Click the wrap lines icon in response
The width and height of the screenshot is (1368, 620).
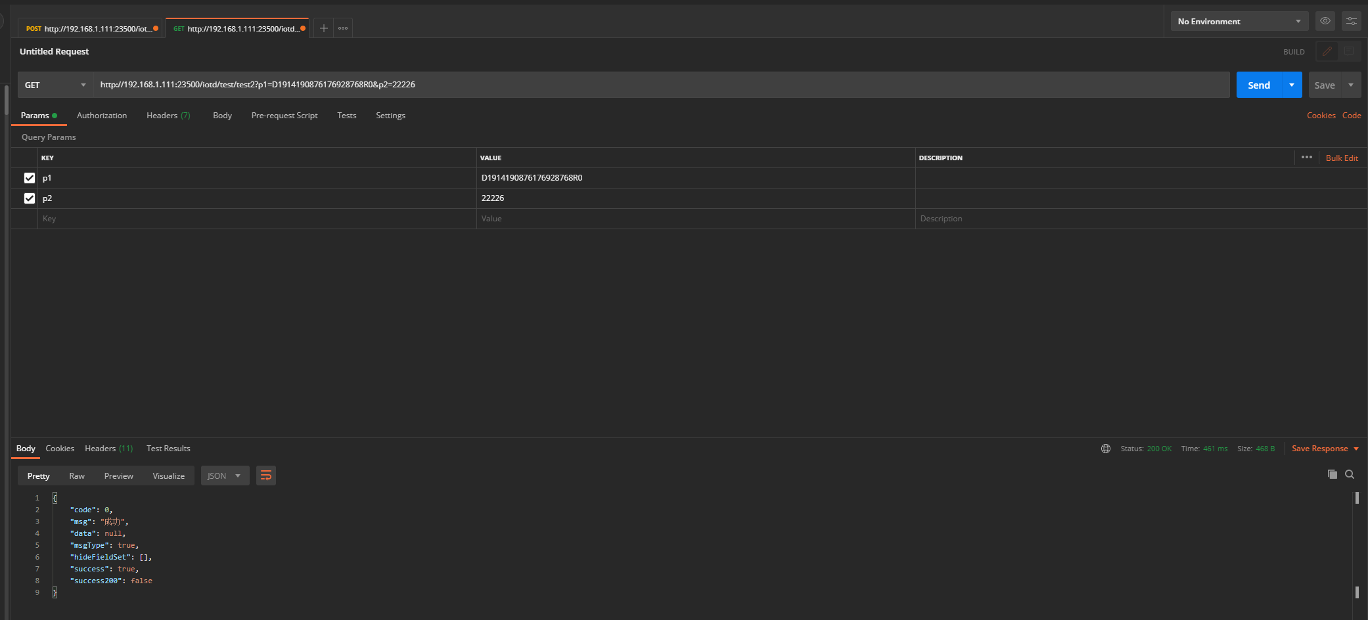(266, 476)
